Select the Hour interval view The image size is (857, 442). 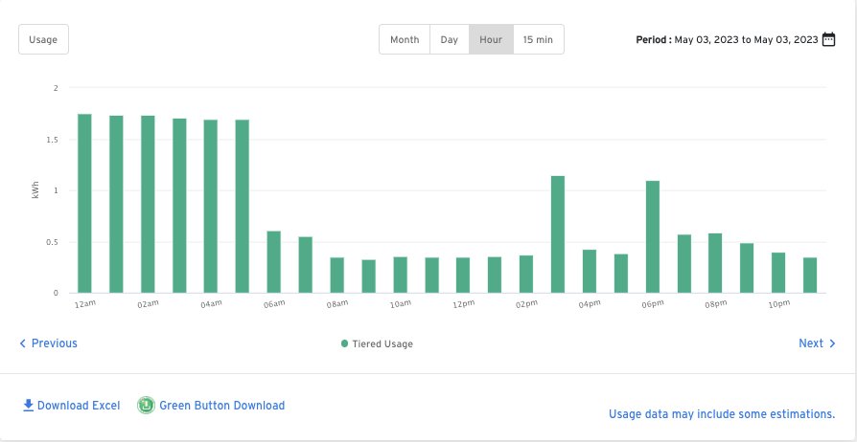point(491,39)
